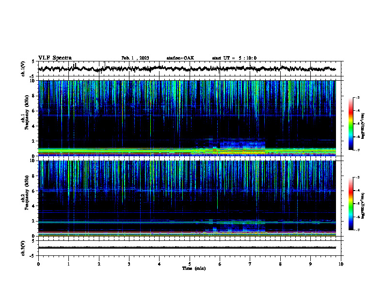Click the Time (min) axis label

point(194,268)
